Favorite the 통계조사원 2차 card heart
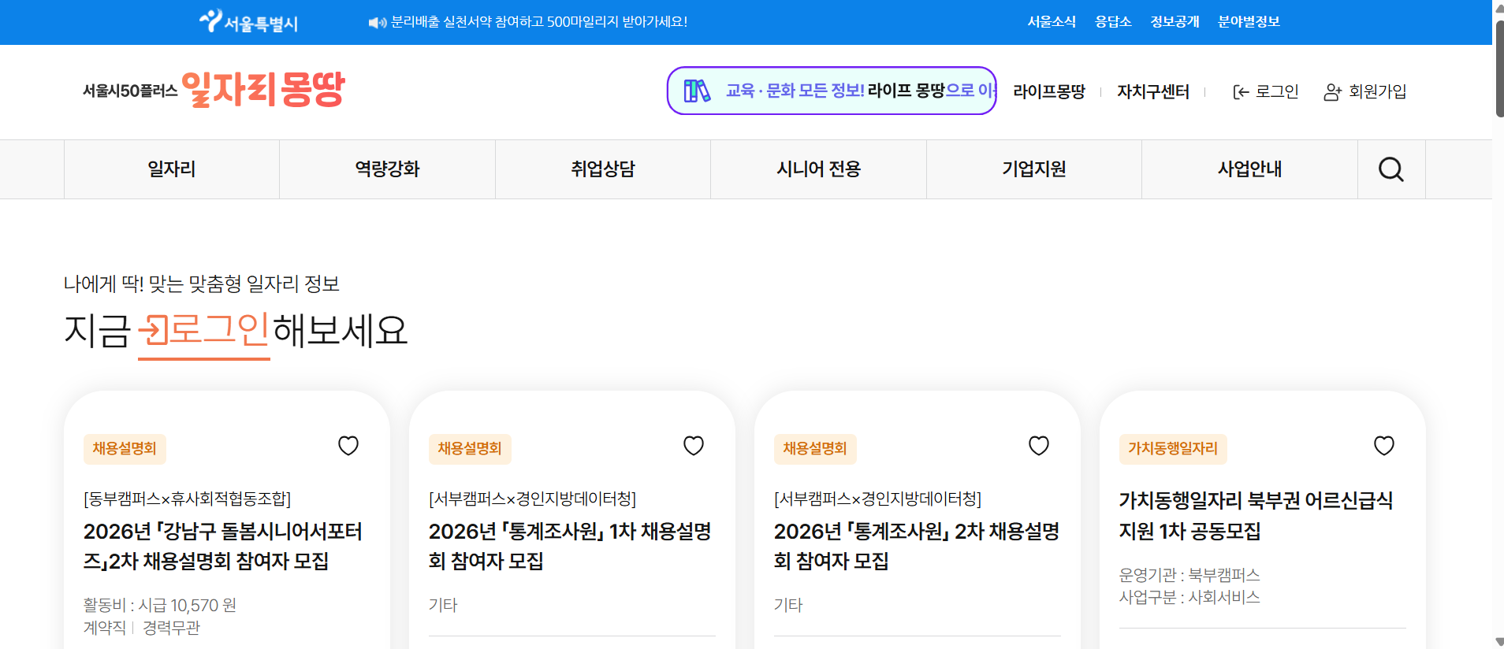 coord(1039,446)
